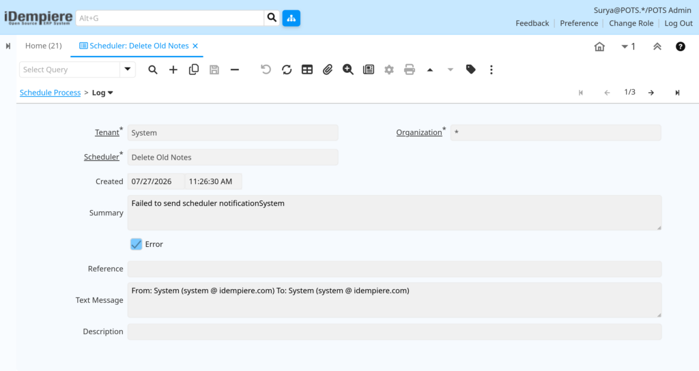Click the Find Record magnifier toolbar icon

(152, 70)
